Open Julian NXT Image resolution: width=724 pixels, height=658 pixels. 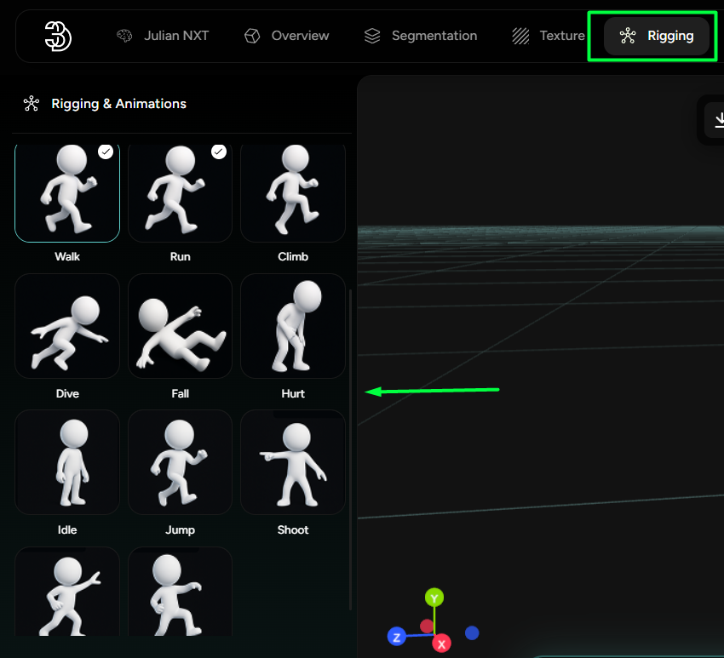163,36
